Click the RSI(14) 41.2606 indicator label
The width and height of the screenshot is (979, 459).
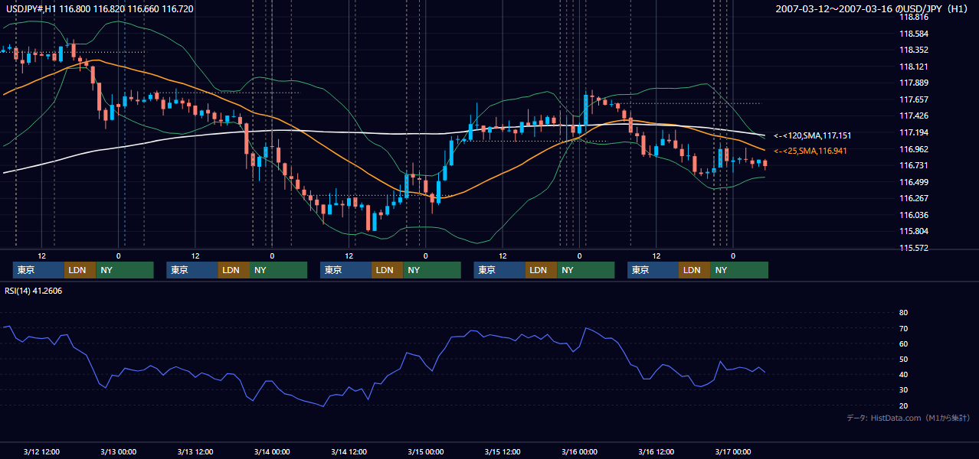tap(34, 291)
